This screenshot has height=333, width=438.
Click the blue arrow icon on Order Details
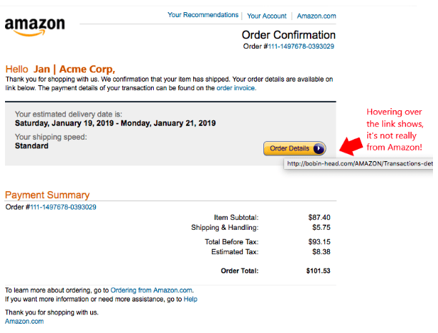[x=318, y=149]
